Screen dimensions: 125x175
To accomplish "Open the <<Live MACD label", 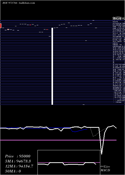I will tap(105, 168).
